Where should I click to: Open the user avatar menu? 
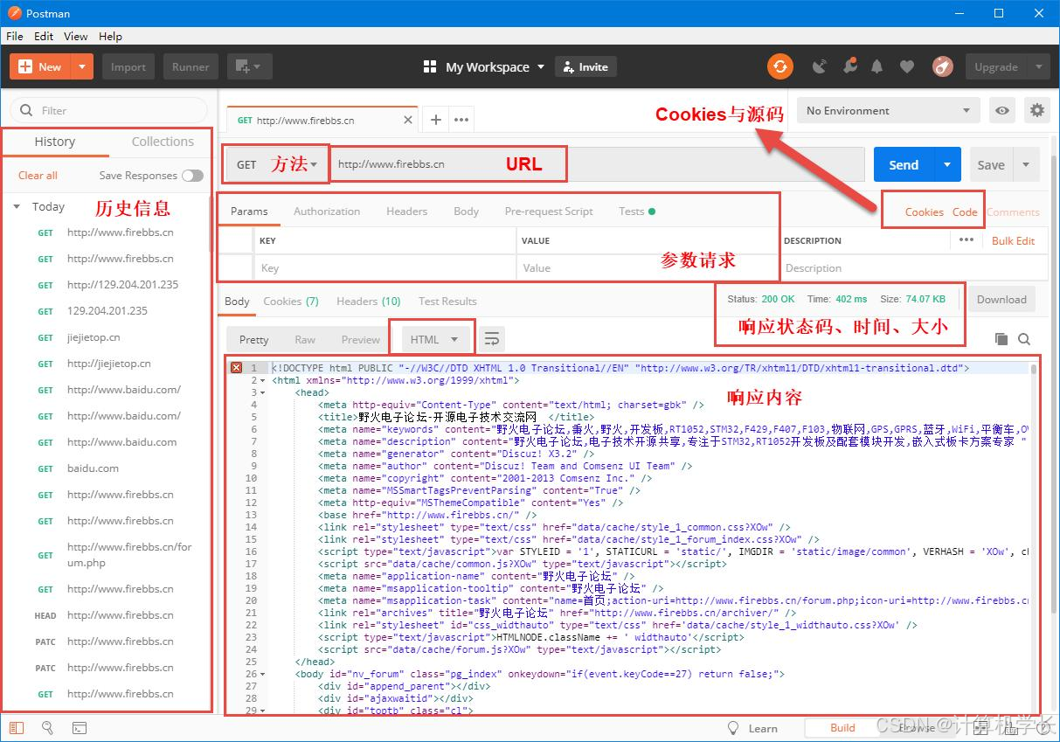click(942, 66)
